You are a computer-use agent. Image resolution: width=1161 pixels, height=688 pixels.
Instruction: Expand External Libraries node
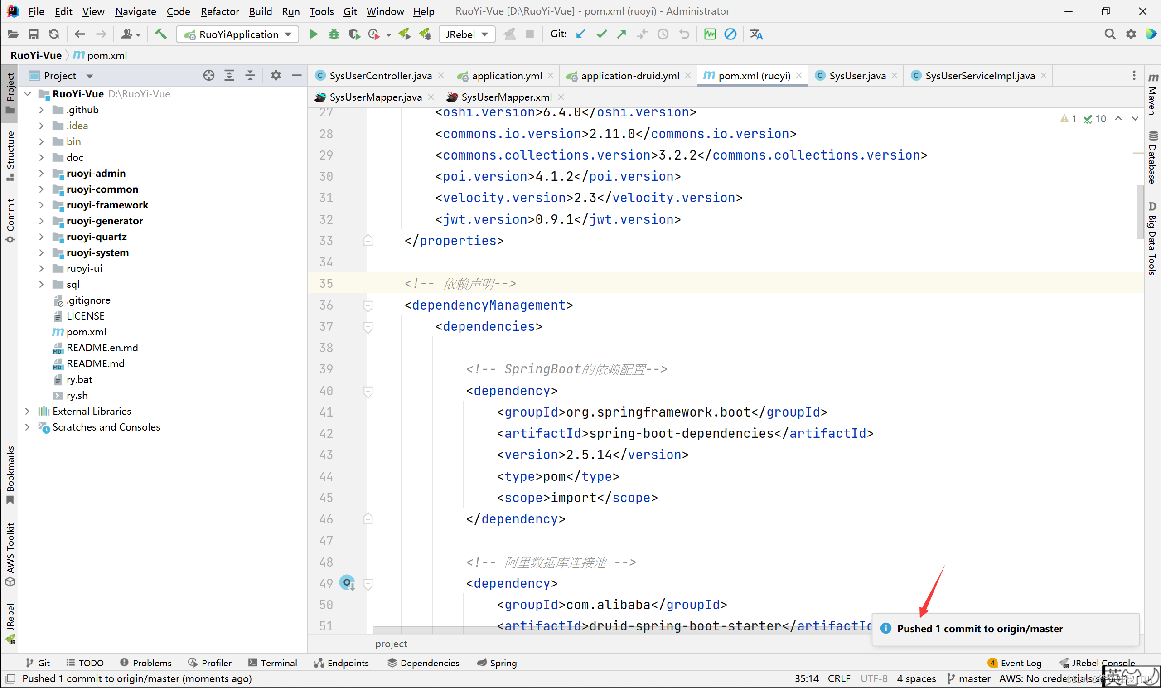coord(27,411)
